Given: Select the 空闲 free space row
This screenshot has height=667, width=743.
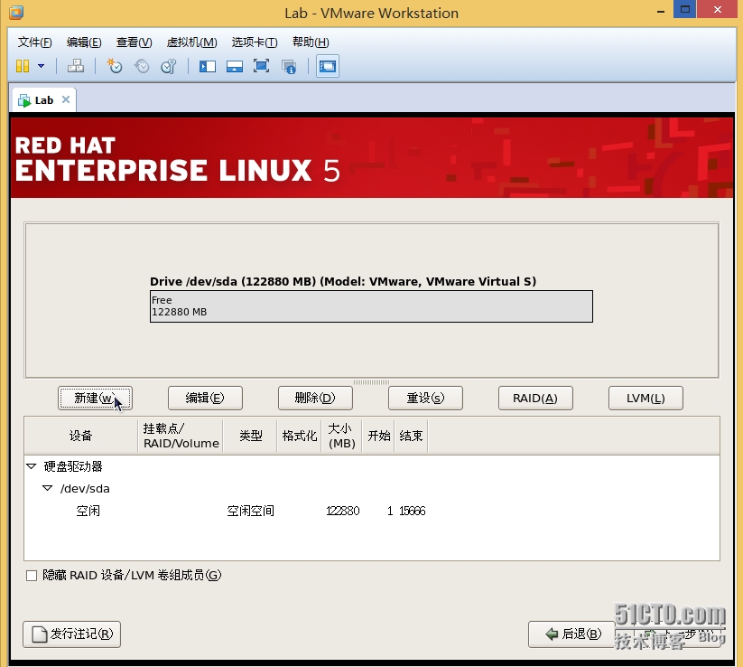Looking at the screenshot, I should pyautogui.click(x=372, y=511).
